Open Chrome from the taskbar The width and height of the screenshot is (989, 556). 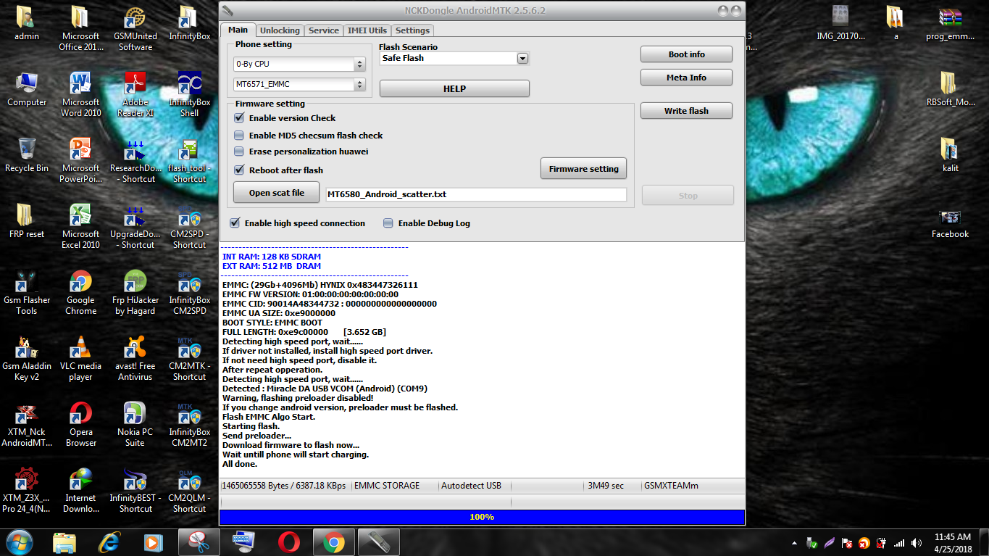334,542
